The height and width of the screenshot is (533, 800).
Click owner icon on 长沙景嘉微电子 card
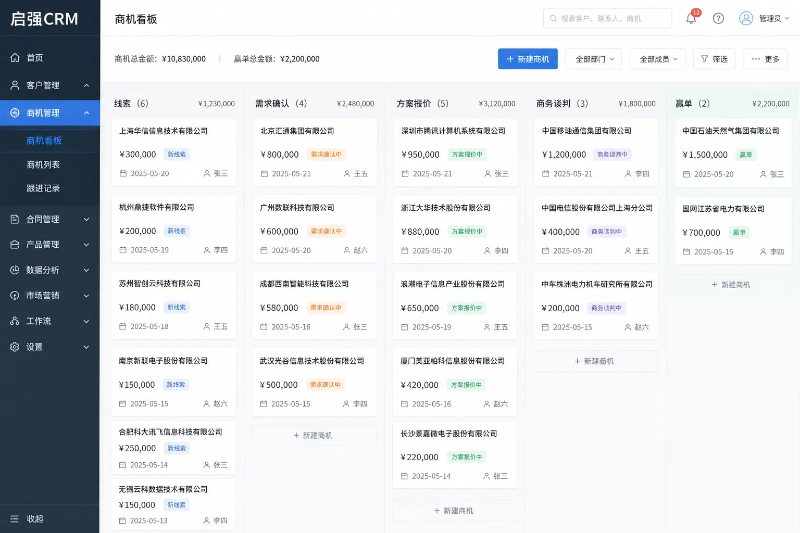coord(486,476)
